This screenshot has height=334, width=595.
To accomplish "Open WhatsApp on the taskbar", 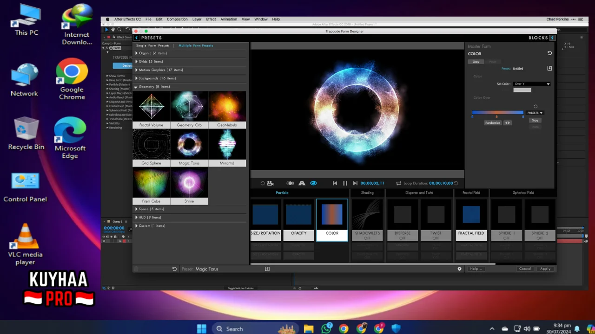I will coord(326,328).
